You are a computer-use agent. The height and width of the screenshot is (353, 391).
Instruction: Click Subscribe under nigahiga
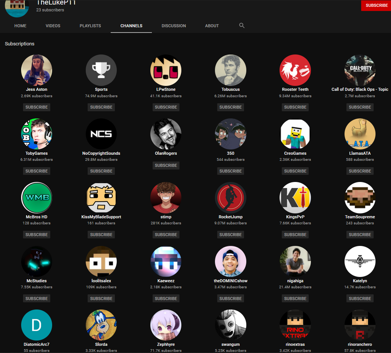pos(295,299)
